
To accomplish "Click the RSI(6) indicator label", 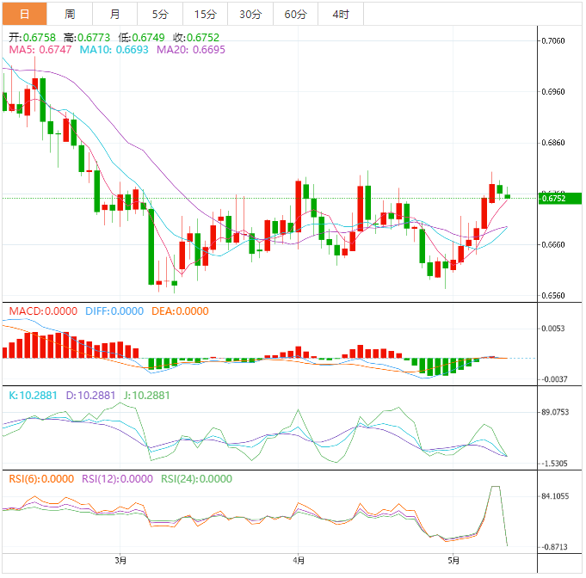I will click(40, 479).
